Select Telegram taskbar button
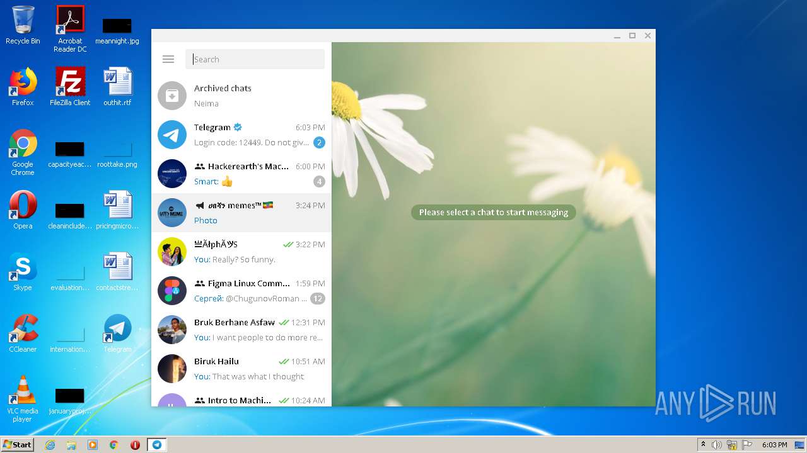The width and height of the screenshot is (807, 453). [156, 445]
